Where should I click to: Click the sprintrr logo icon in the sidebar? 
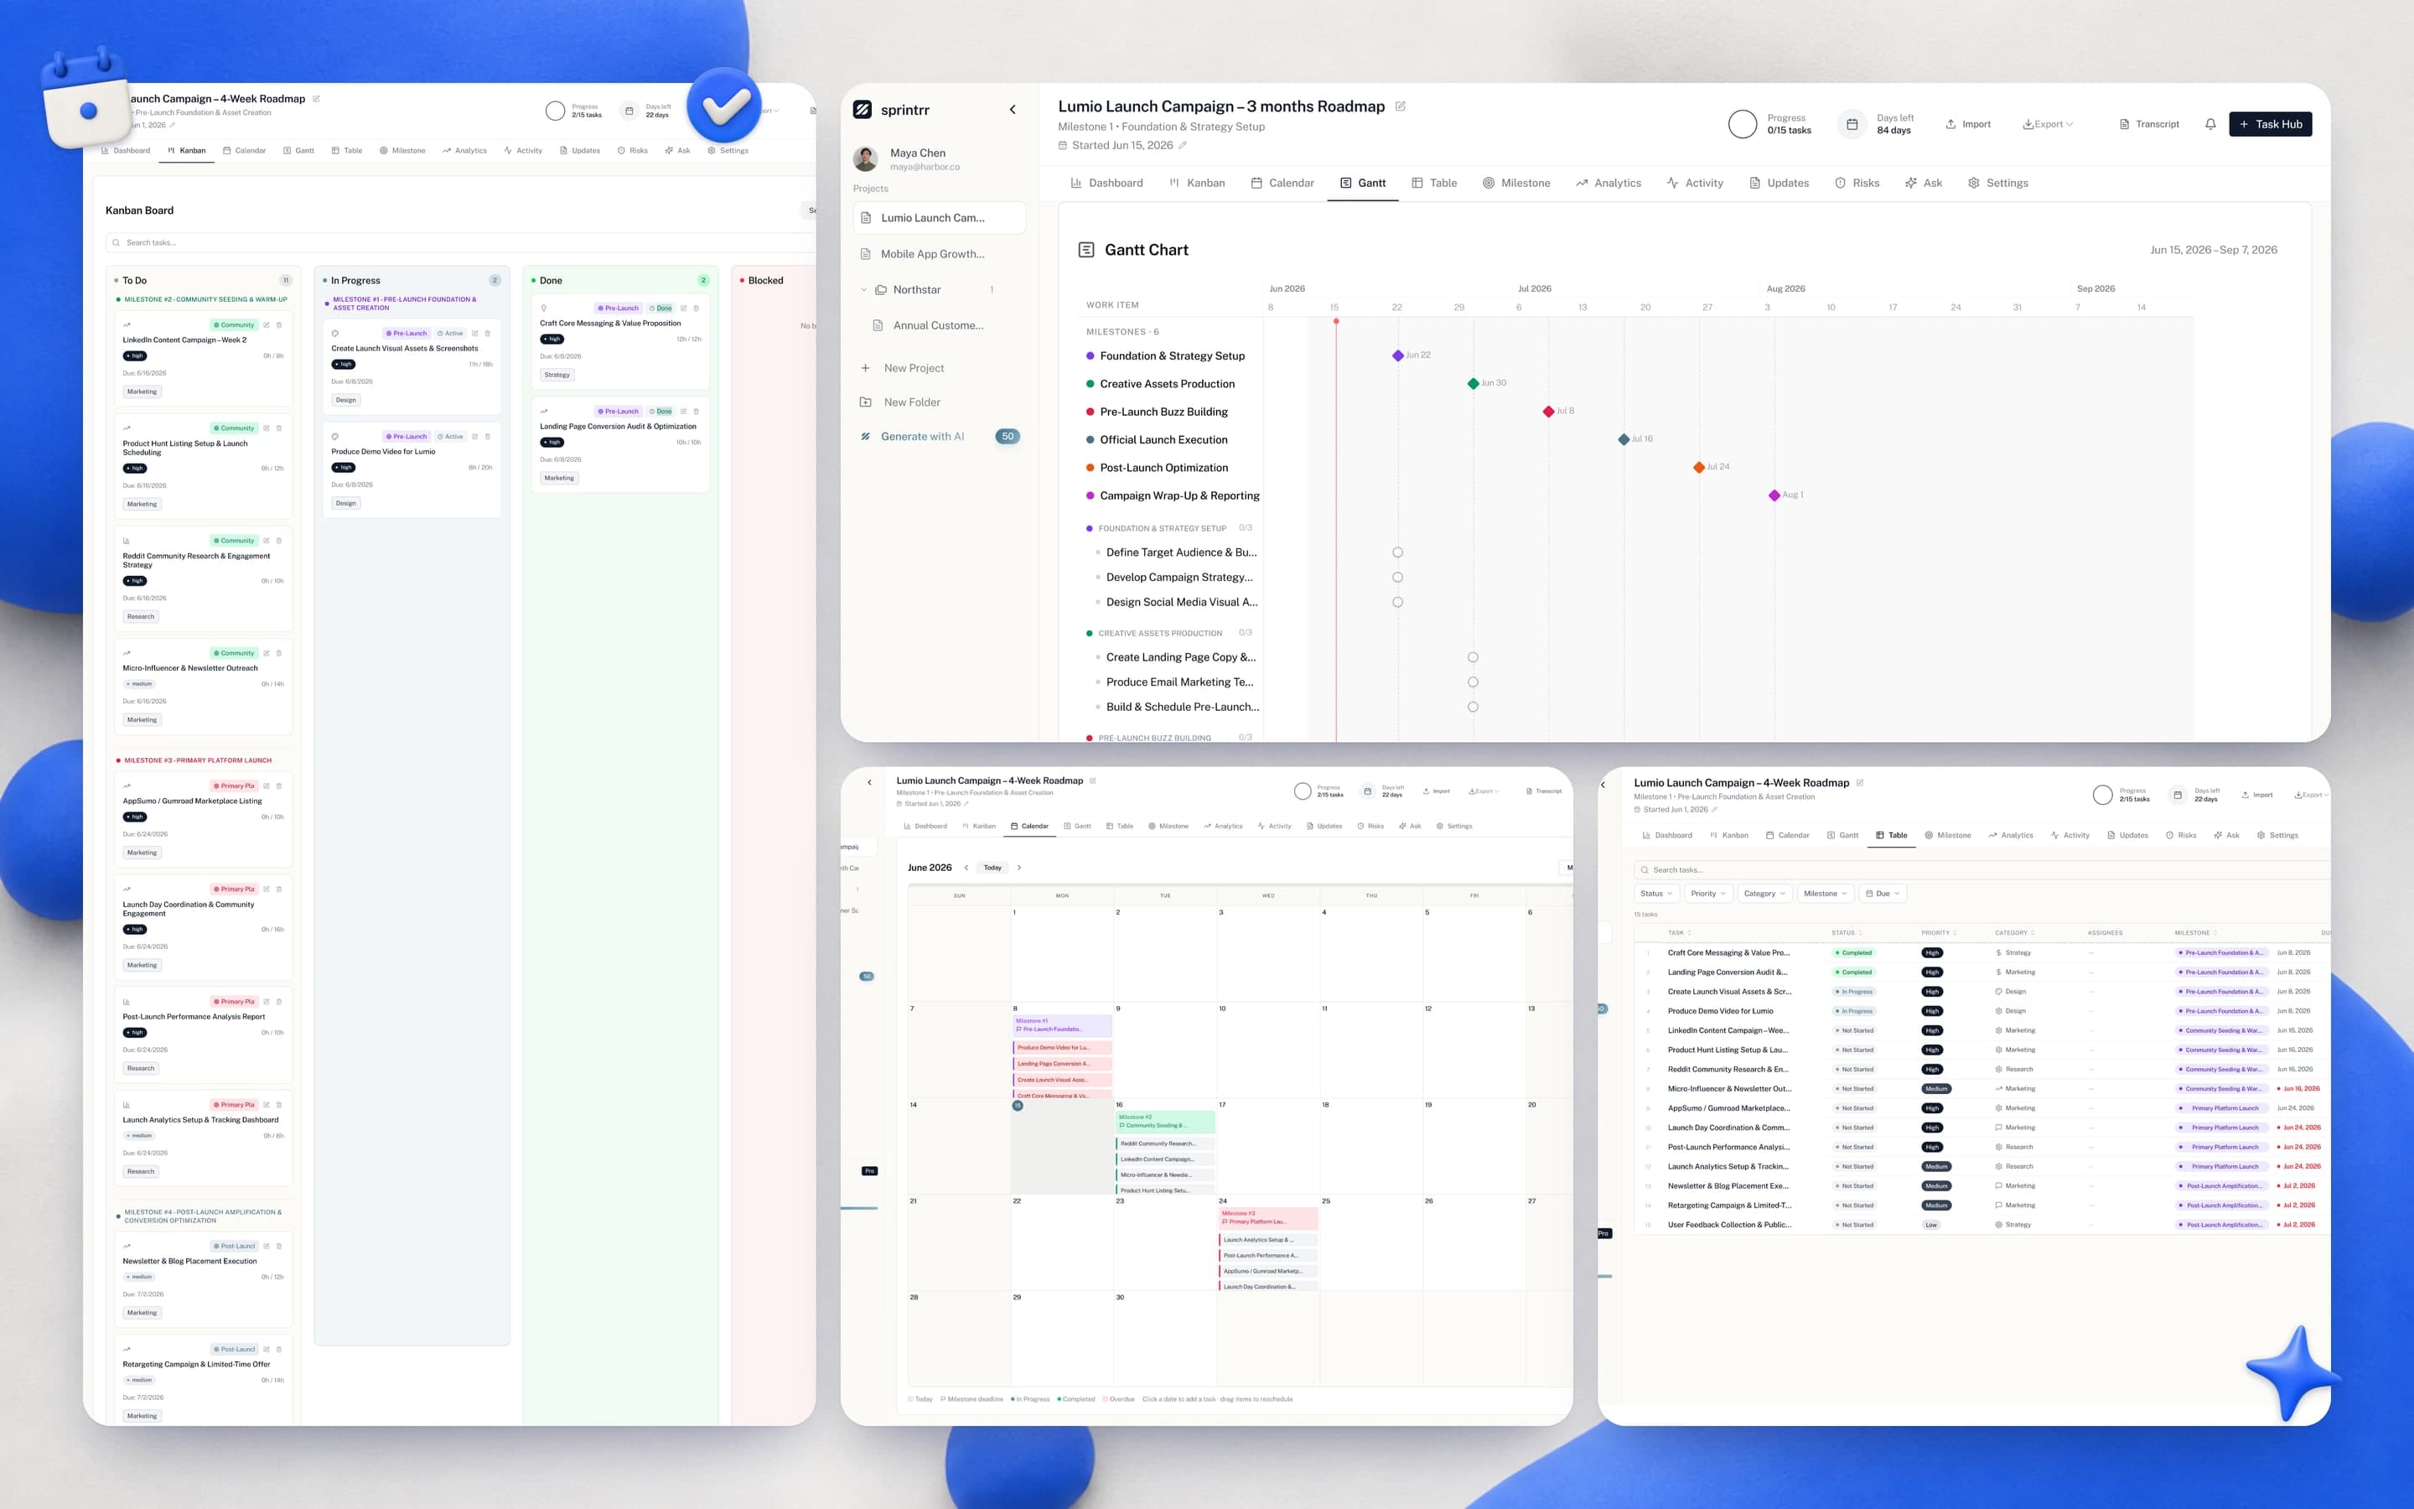tap(863, 110)
